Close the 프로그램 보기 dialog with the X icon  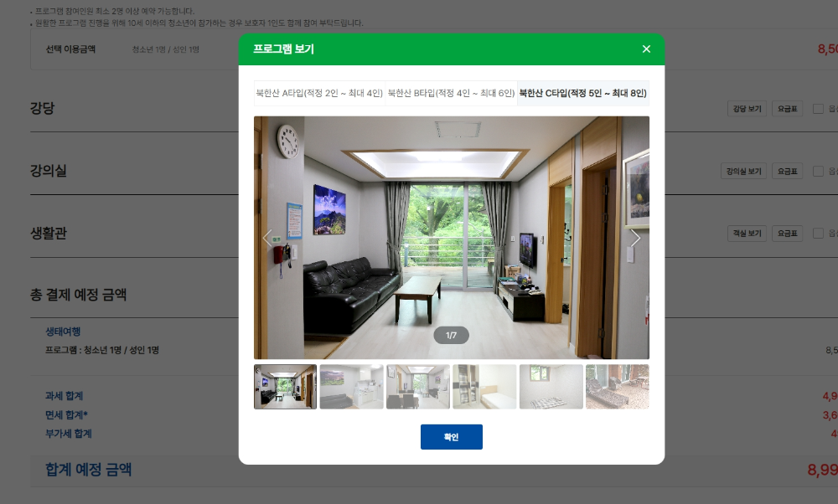tap(646, 49)
